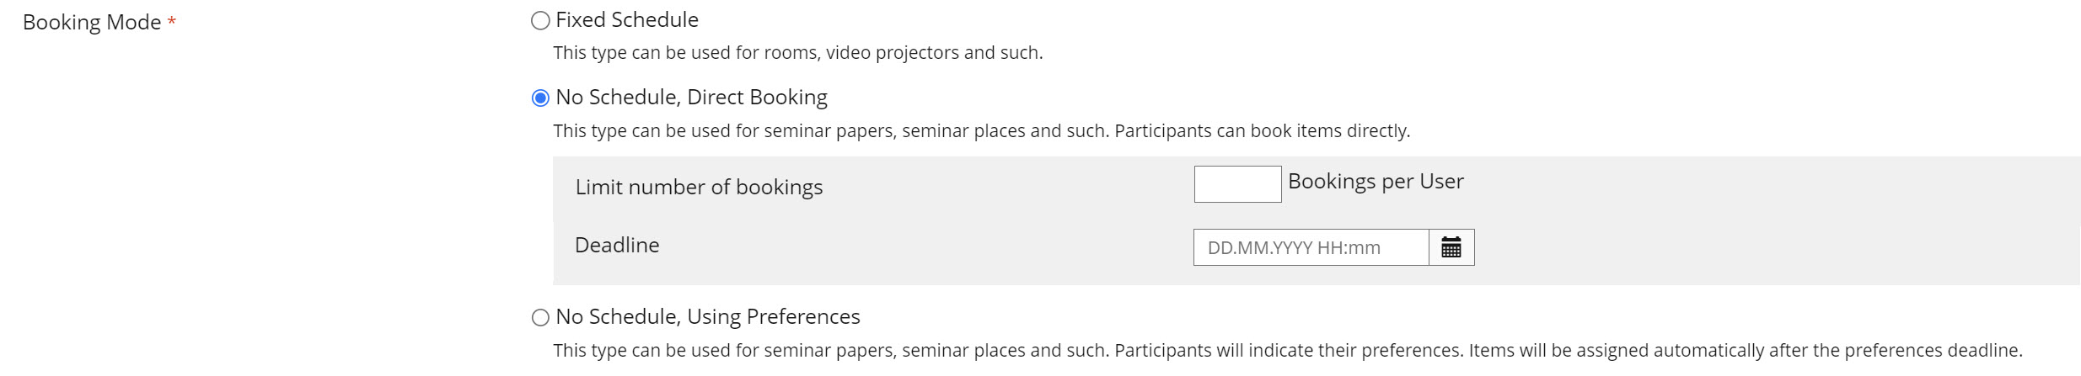
Task: Click the word "Deadline" in the gray sub-panel
Action: click(x=617, y=246)
